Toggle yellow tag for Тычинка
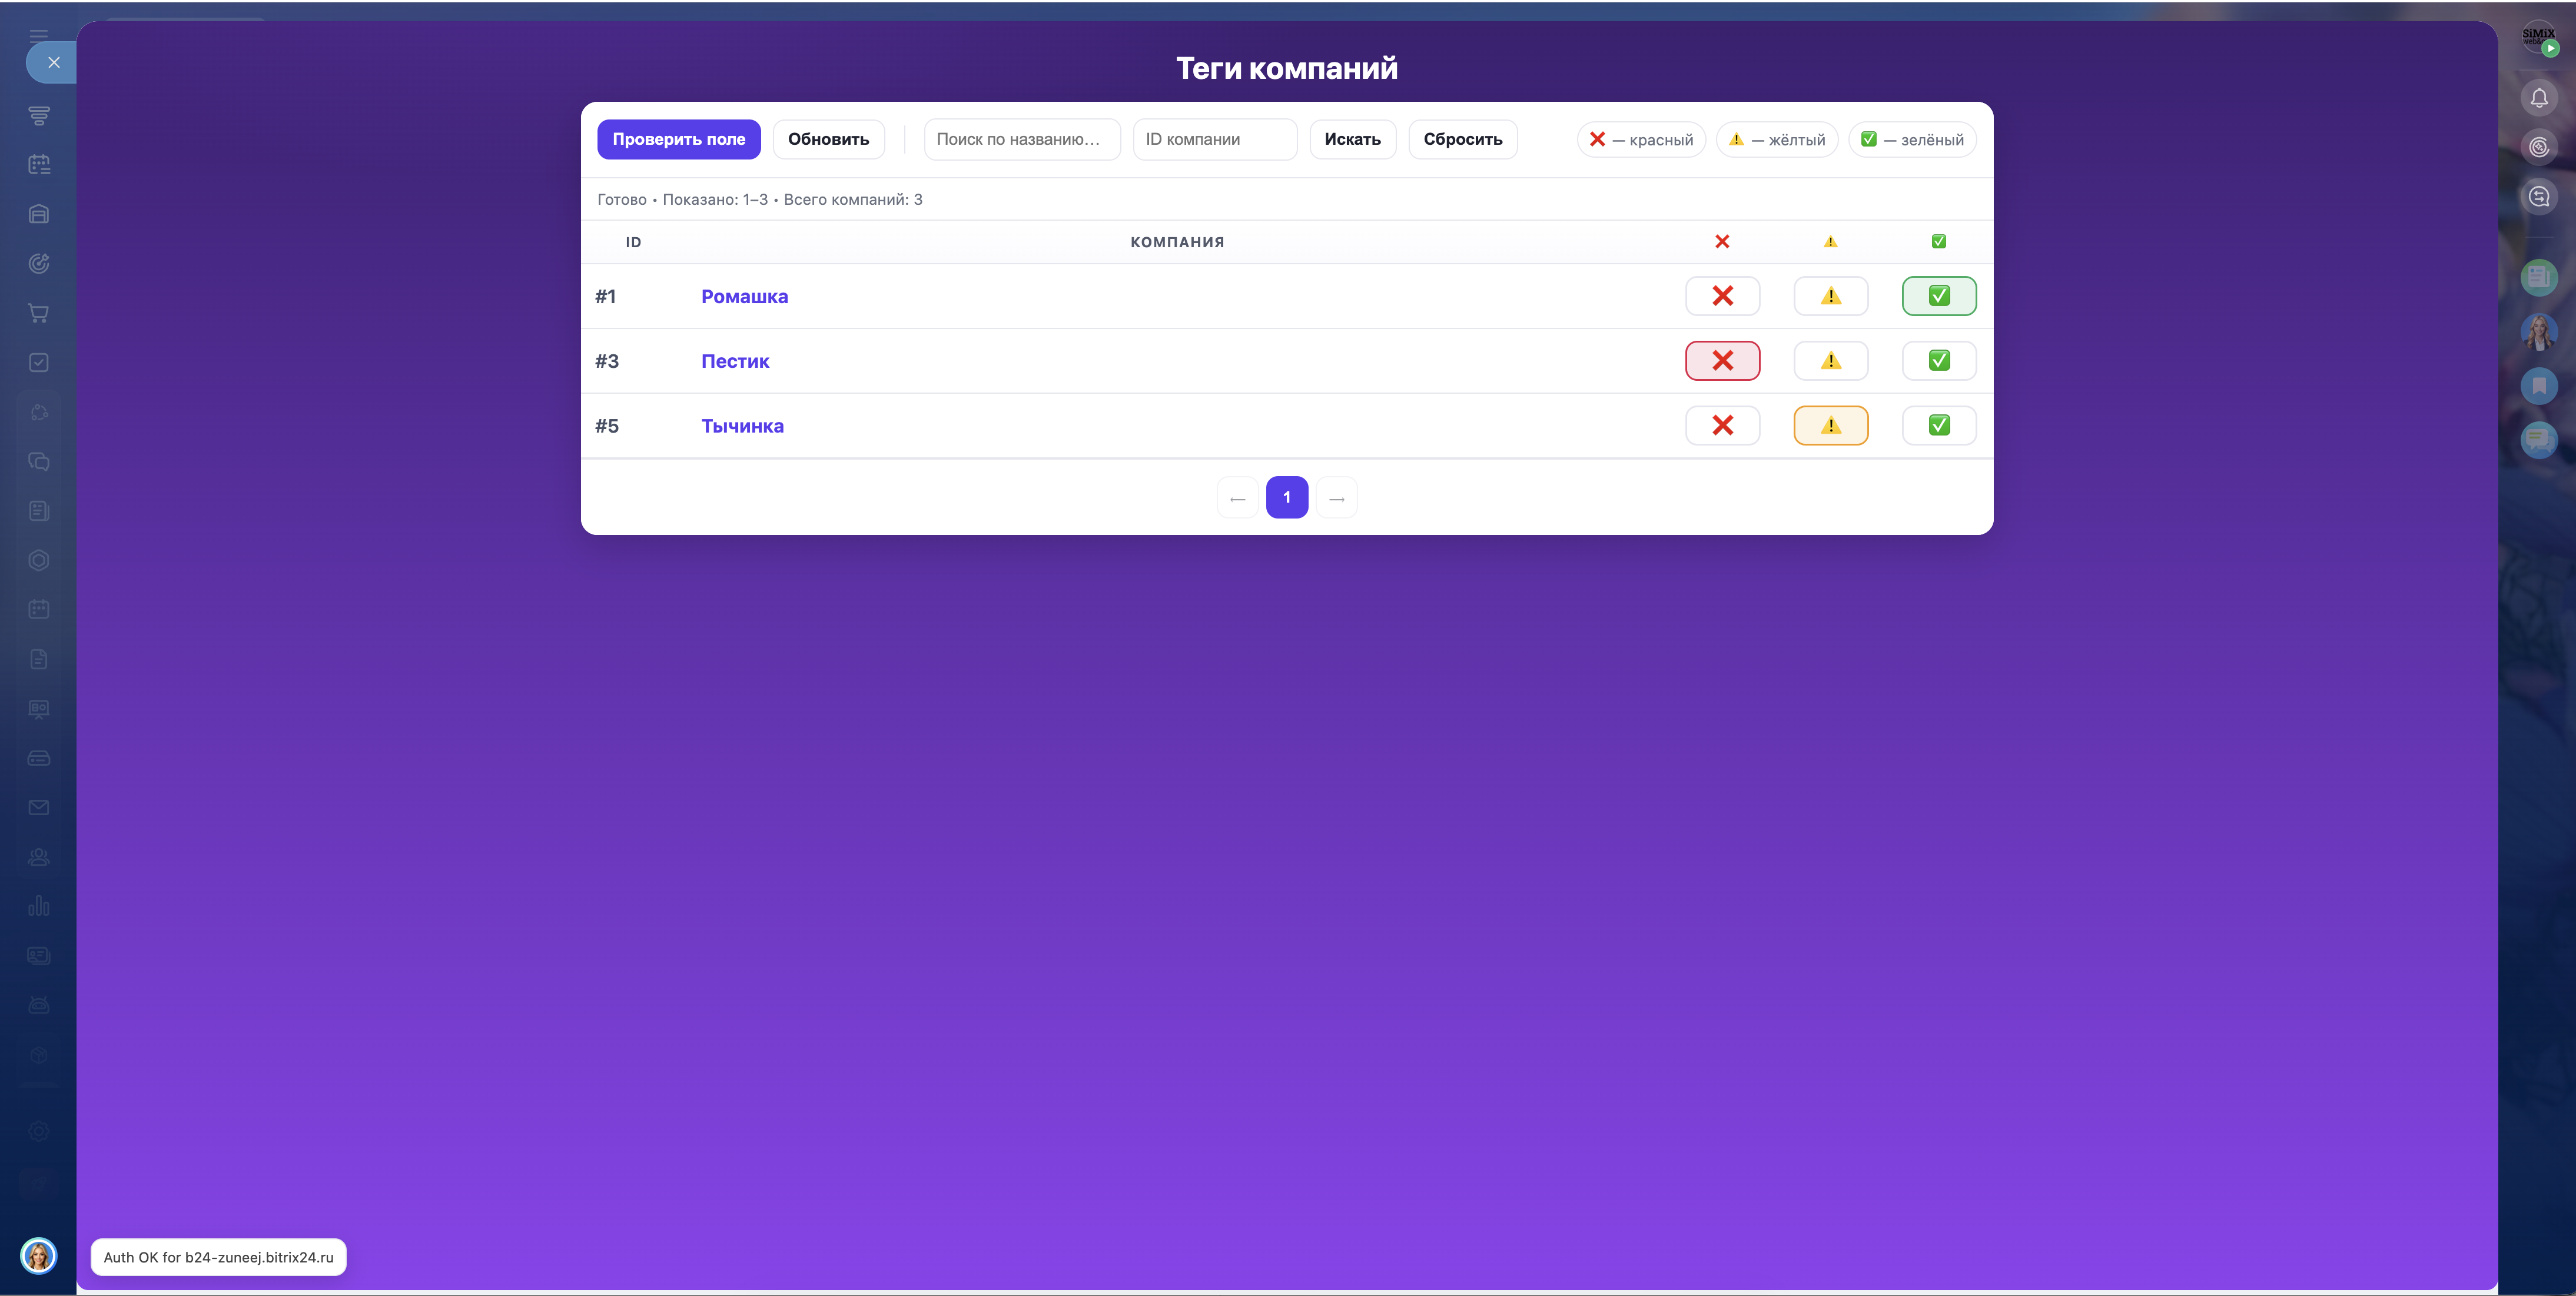Image resolution: width=2576 pixels, height=1296 pixels. pyautogui.click(x=1830, y=426)
